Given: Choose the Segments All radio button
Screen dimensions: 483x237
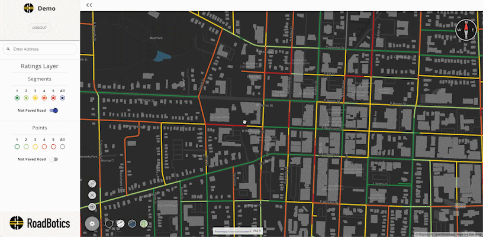Looking at the screenshot, I should pos(62,98).
